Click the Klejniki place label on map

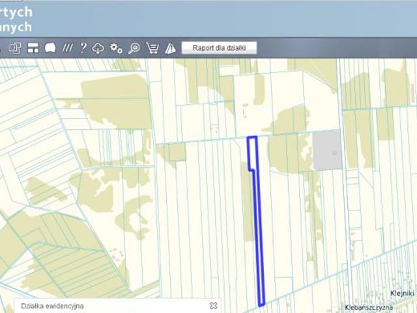(x=402, y=294)
